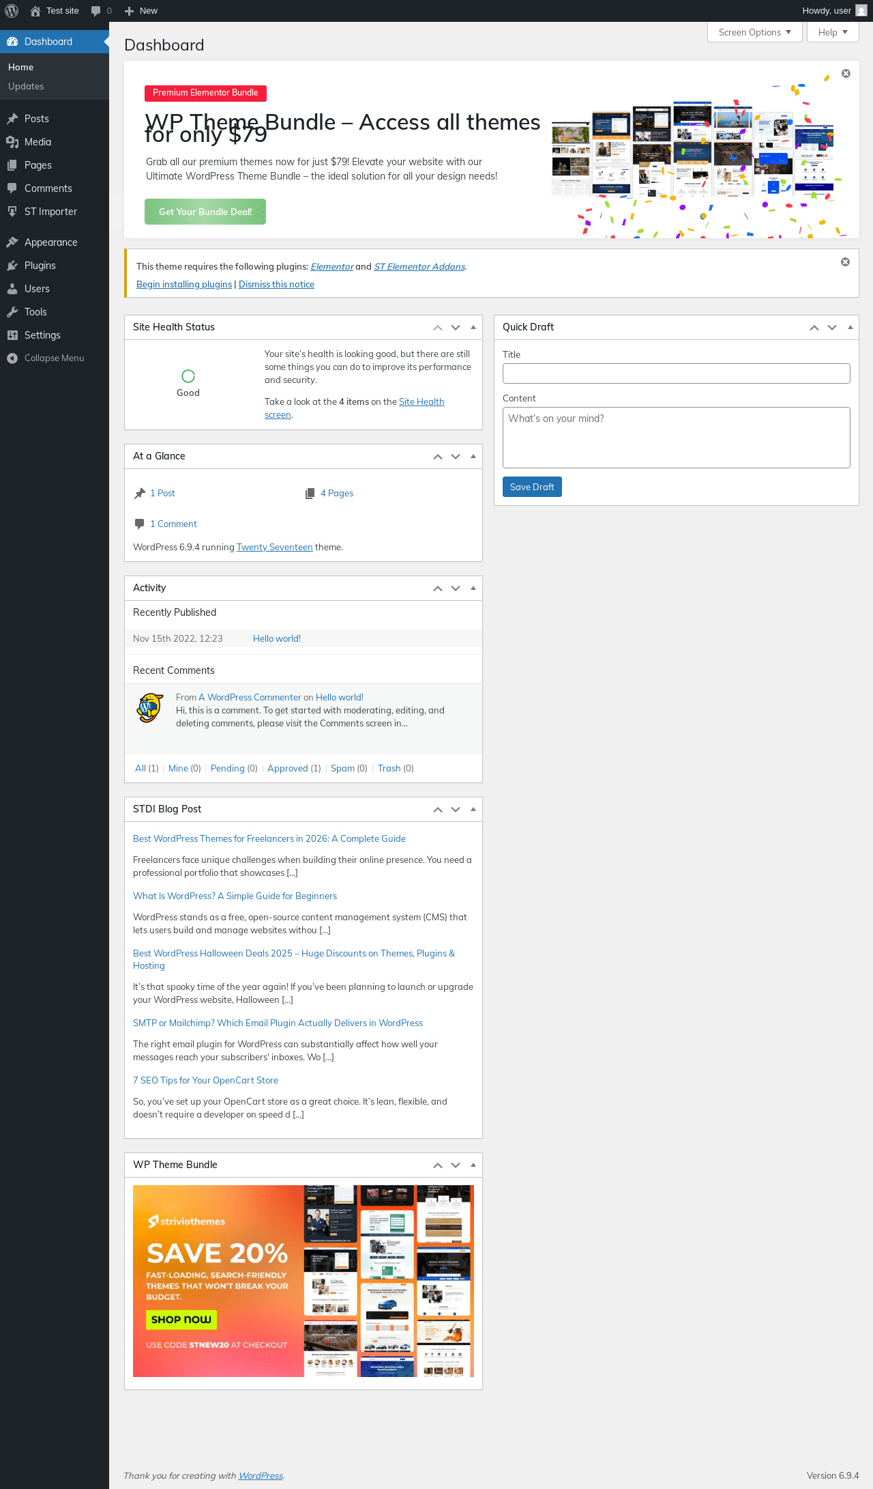Image resolution: width=873 pixels, height=1489 pixels.
Task: Click the Comments bubble icon in sidebar
Action: tap(12, 188)
